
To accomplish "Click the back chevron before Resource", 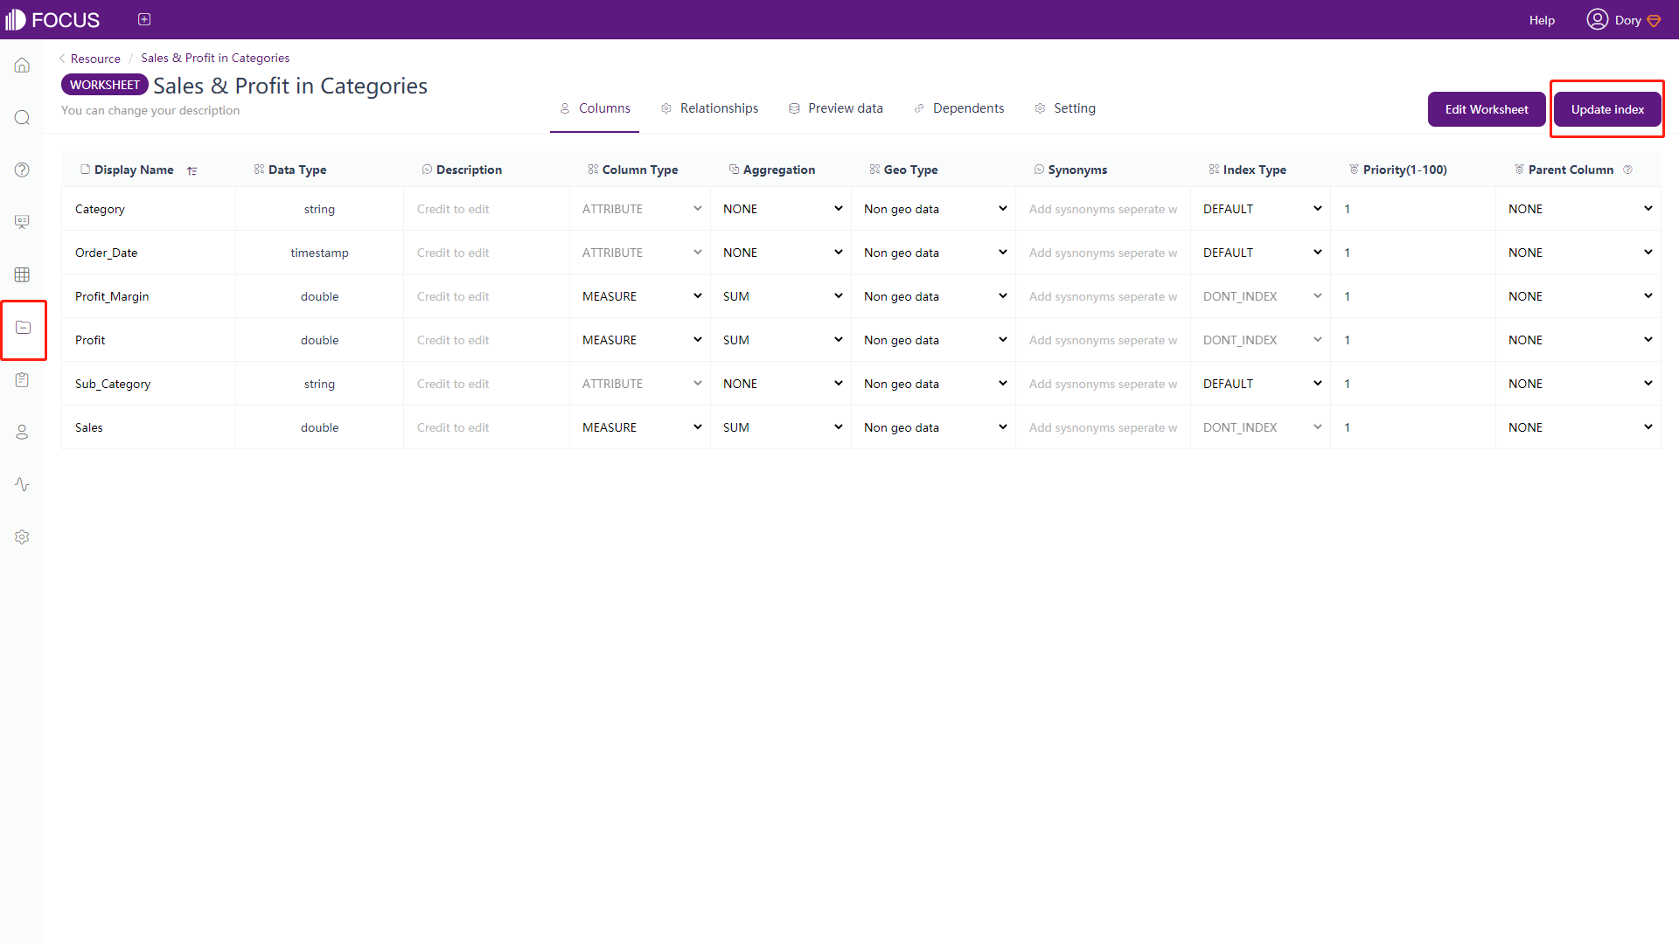I will [x=62, y=59].
